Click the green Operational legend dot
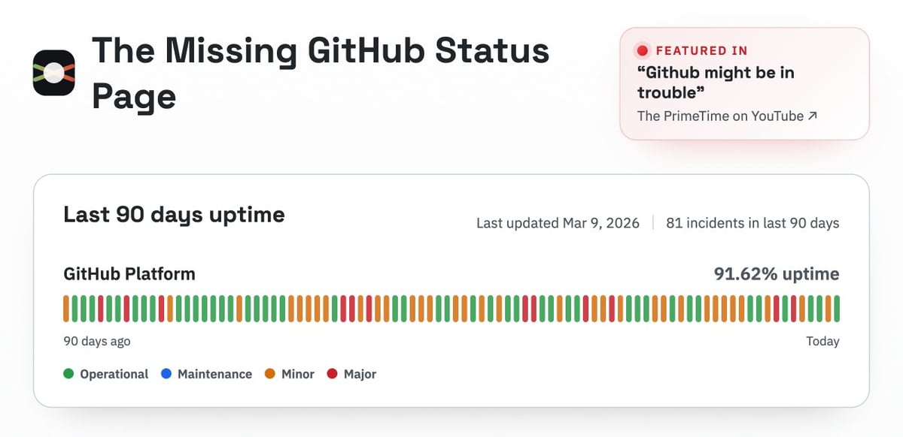This screenshot has height=437, width=903. click(x=68, y=374)
